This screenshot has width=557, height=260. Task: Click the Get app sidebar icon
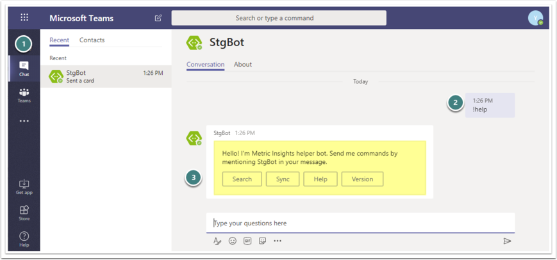pos(24,187)
